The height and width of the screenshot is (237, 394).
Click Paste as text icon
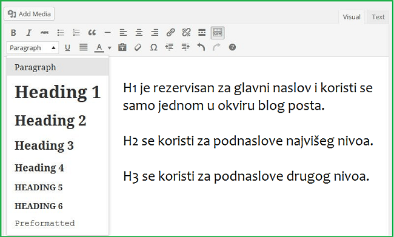click(x=122, y=47)
